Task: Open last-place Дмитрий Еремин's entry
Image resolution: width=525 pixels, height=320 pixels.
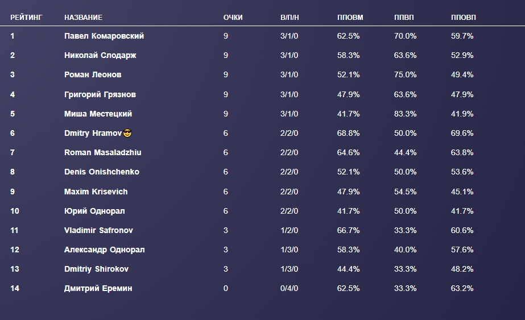Action: 98,288
